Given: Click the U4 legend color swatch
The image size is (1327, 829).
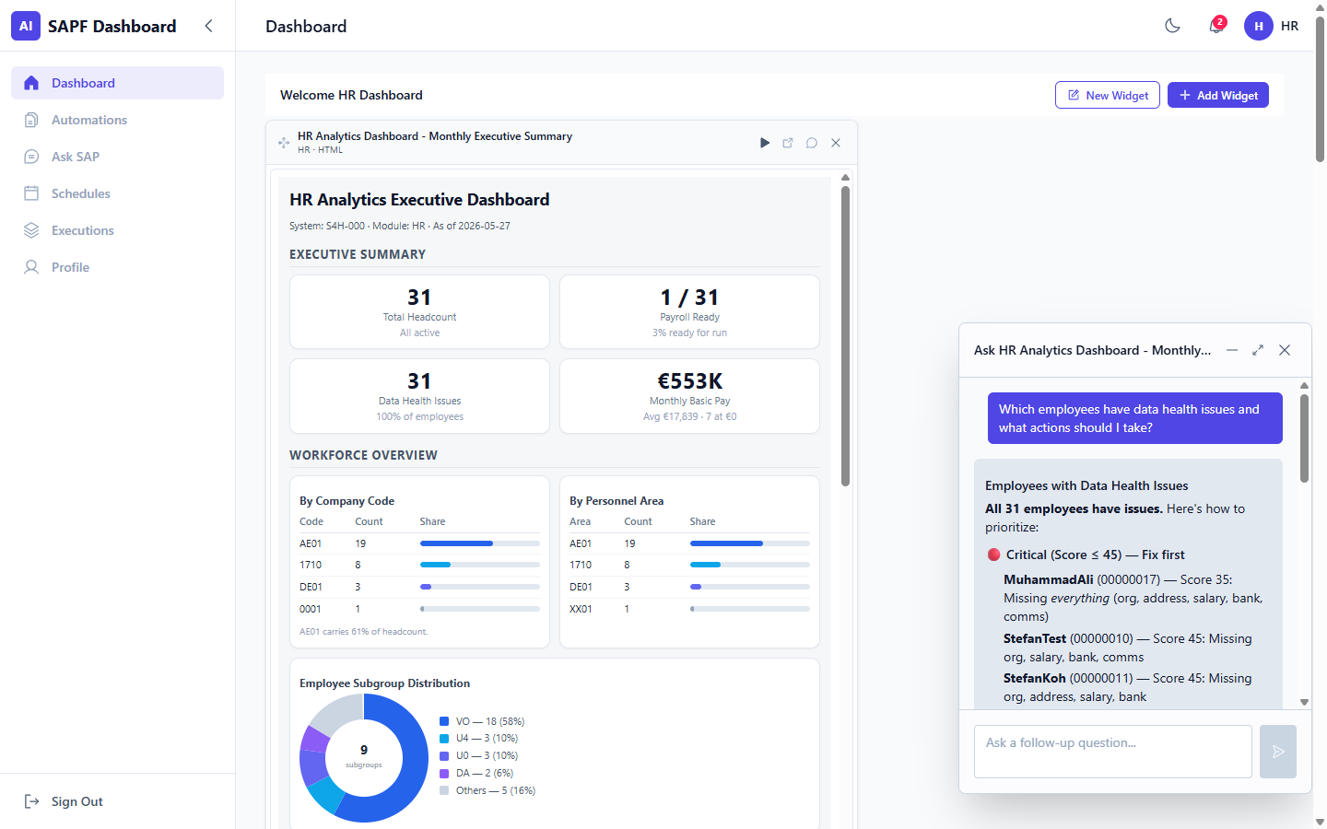Looking at the screenshot, I should (x=444, y=738).
